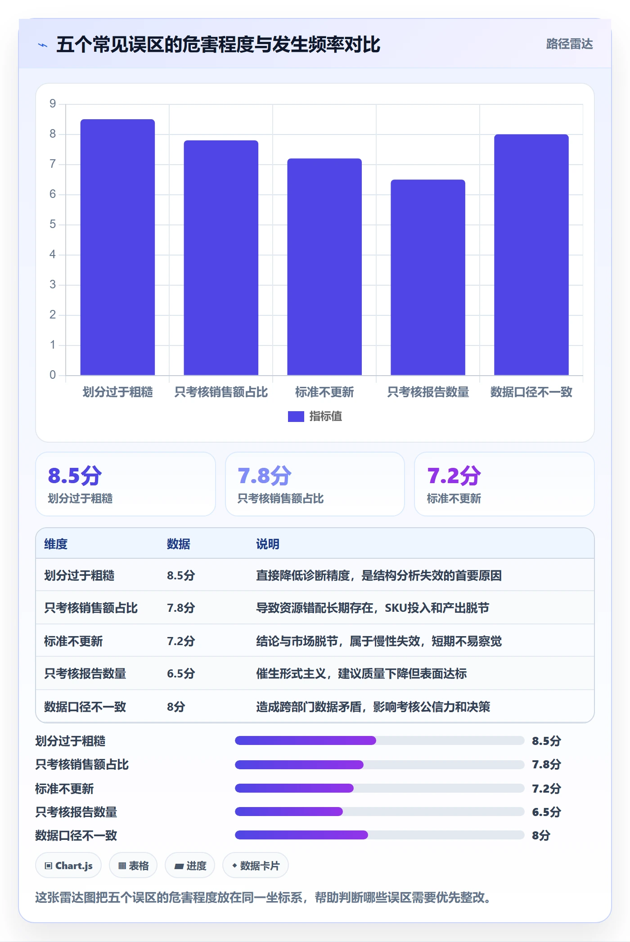The width and height of the screenshot is (630, 942).
Task: Select table cell 只考核销售额占比
Action: click(x=91, y=608)
